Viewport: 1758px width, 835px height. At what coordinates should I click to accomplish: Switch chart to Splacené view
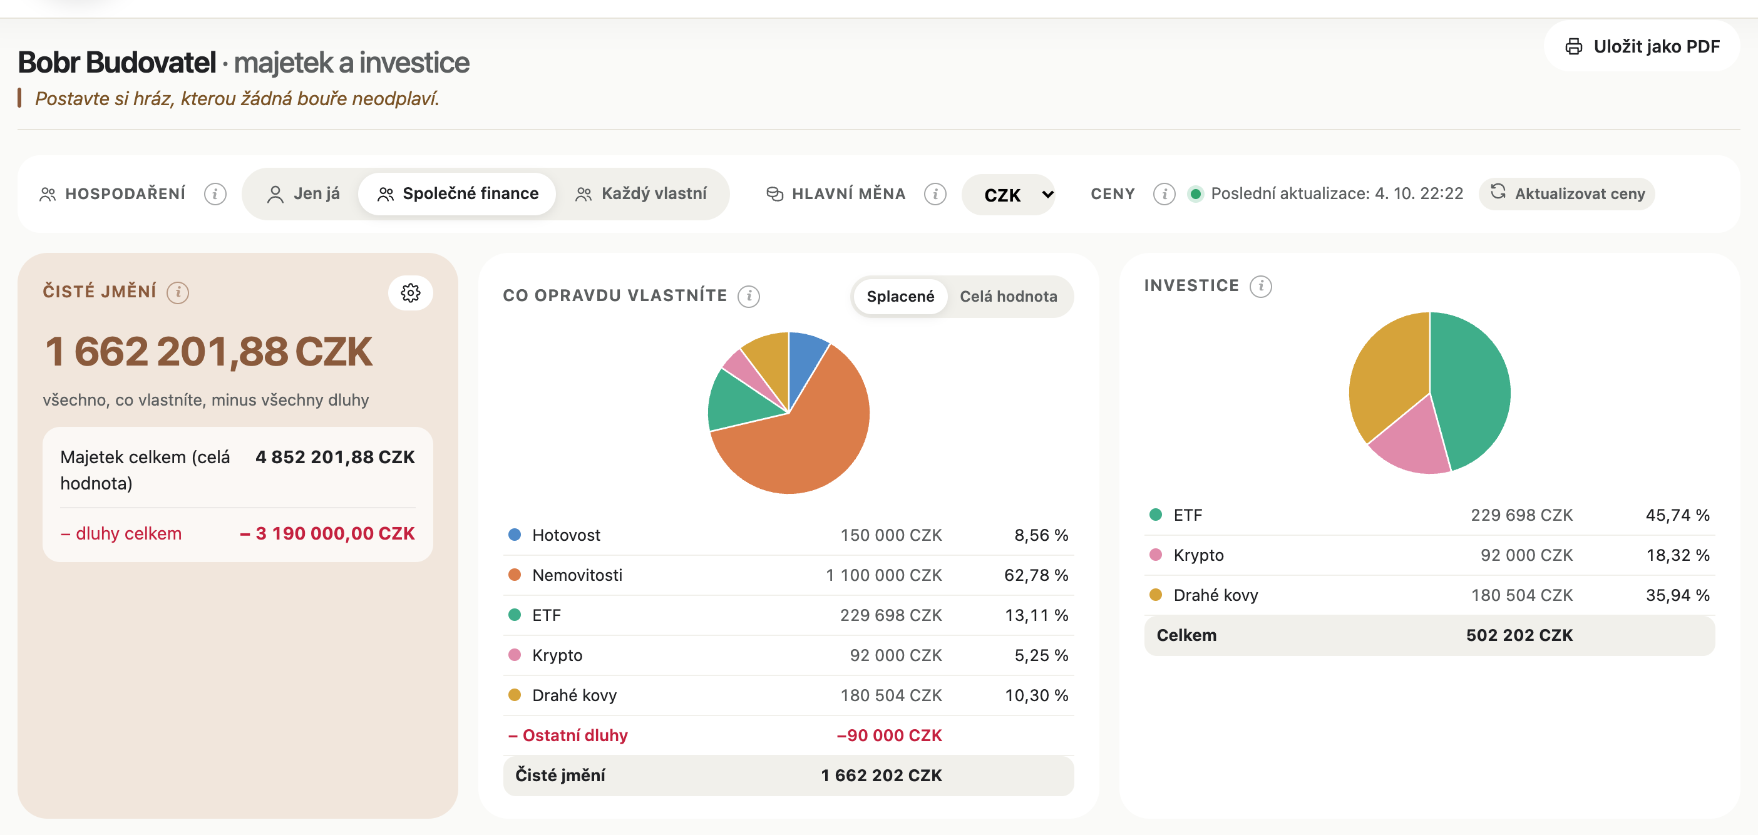point(900,296)
